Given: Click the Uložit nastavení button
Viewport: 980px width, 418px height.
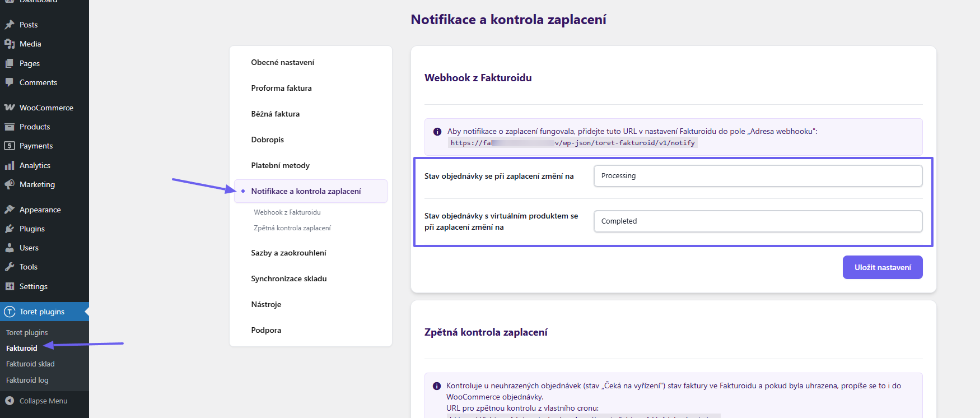Looking at the screenshot, I should (883, 267).
